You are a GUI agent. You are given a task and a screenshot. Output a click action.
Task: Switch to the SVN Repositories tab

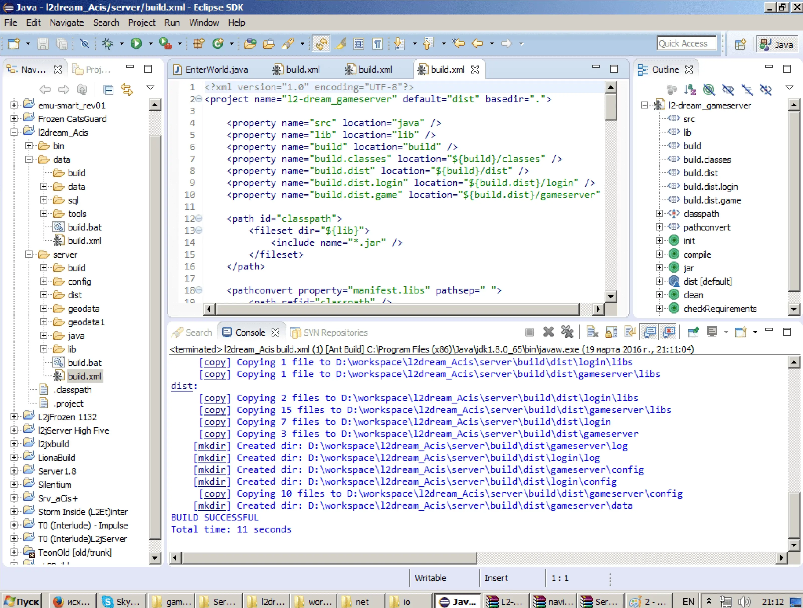(x=329, y=332)
